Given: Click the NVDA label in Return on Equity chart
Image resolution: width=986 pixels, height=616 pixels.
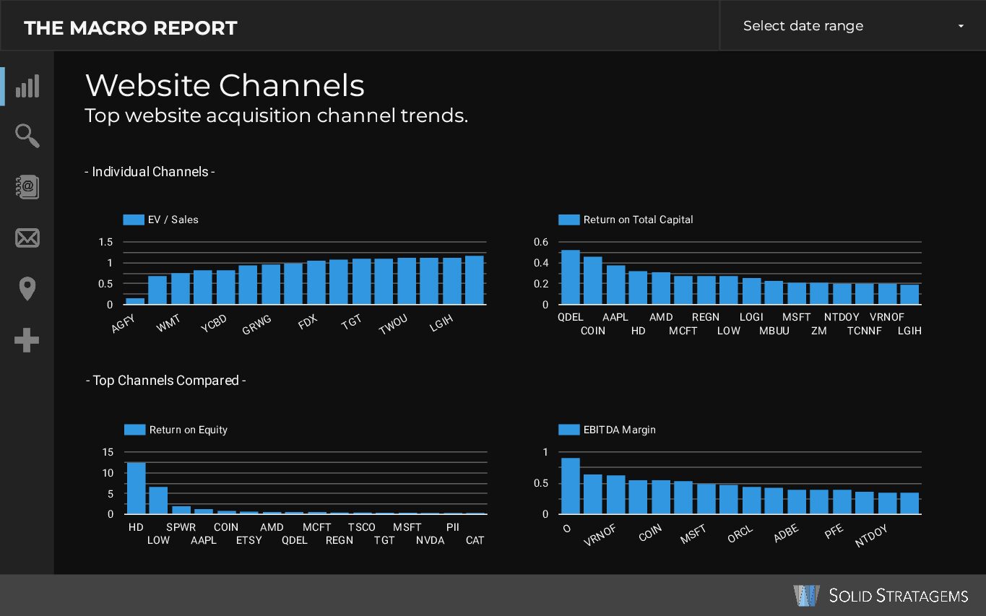Looking at the screenshot, I should pos(431,540).
